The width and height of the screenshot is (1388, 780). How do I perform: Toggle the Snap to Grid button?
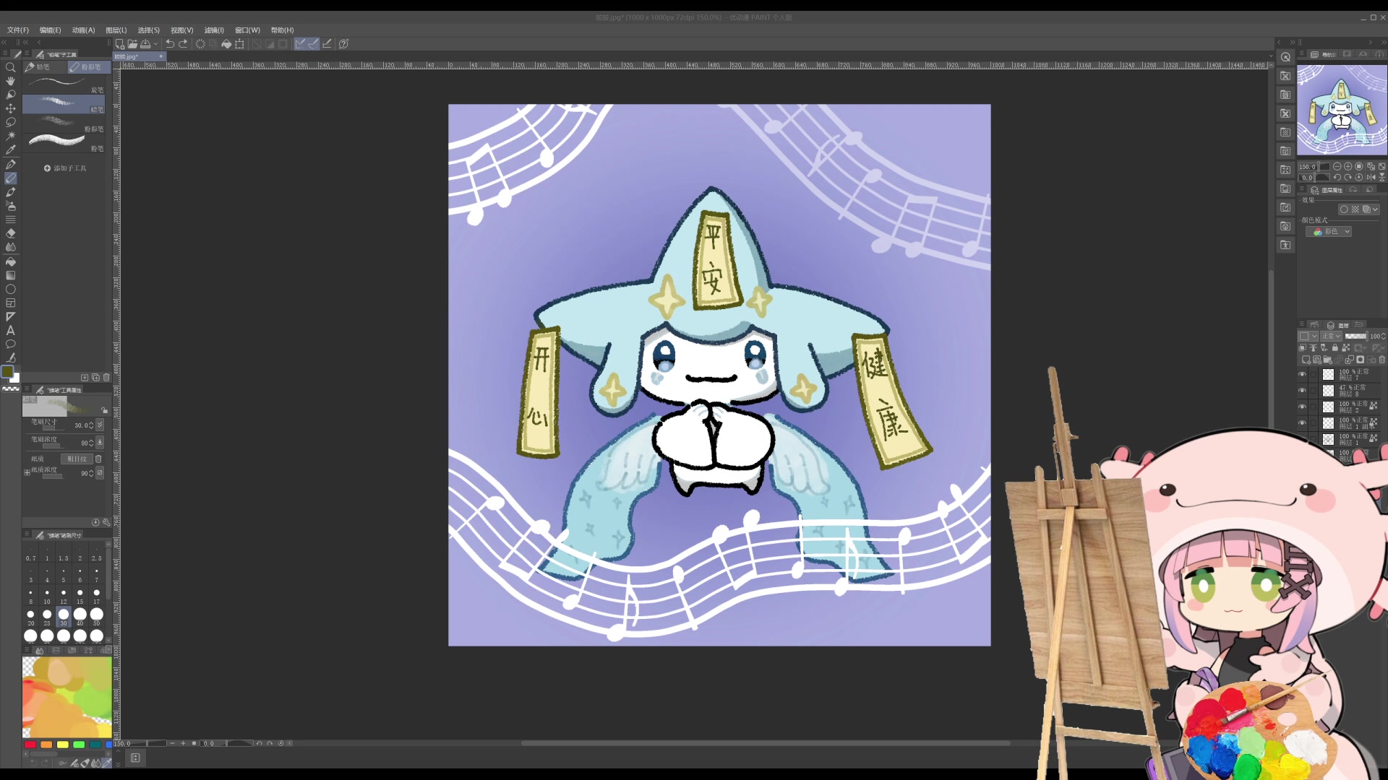[327, 44]
